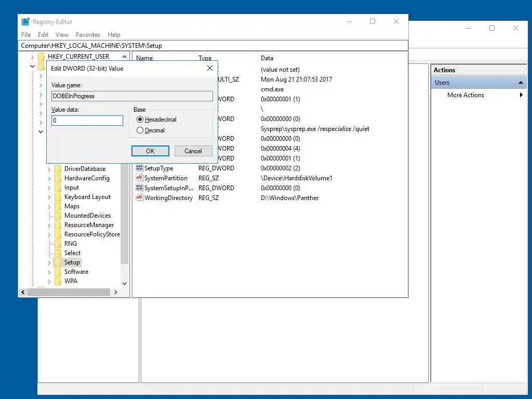The height and width of the screenshot is (399, 532).
Task: Cancel the Edit DWORD dialog
Action: (x=193, y=151)
